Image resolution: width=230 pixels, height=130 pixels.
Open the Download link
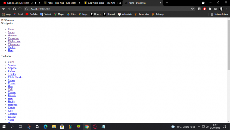(x=14, y=38)
